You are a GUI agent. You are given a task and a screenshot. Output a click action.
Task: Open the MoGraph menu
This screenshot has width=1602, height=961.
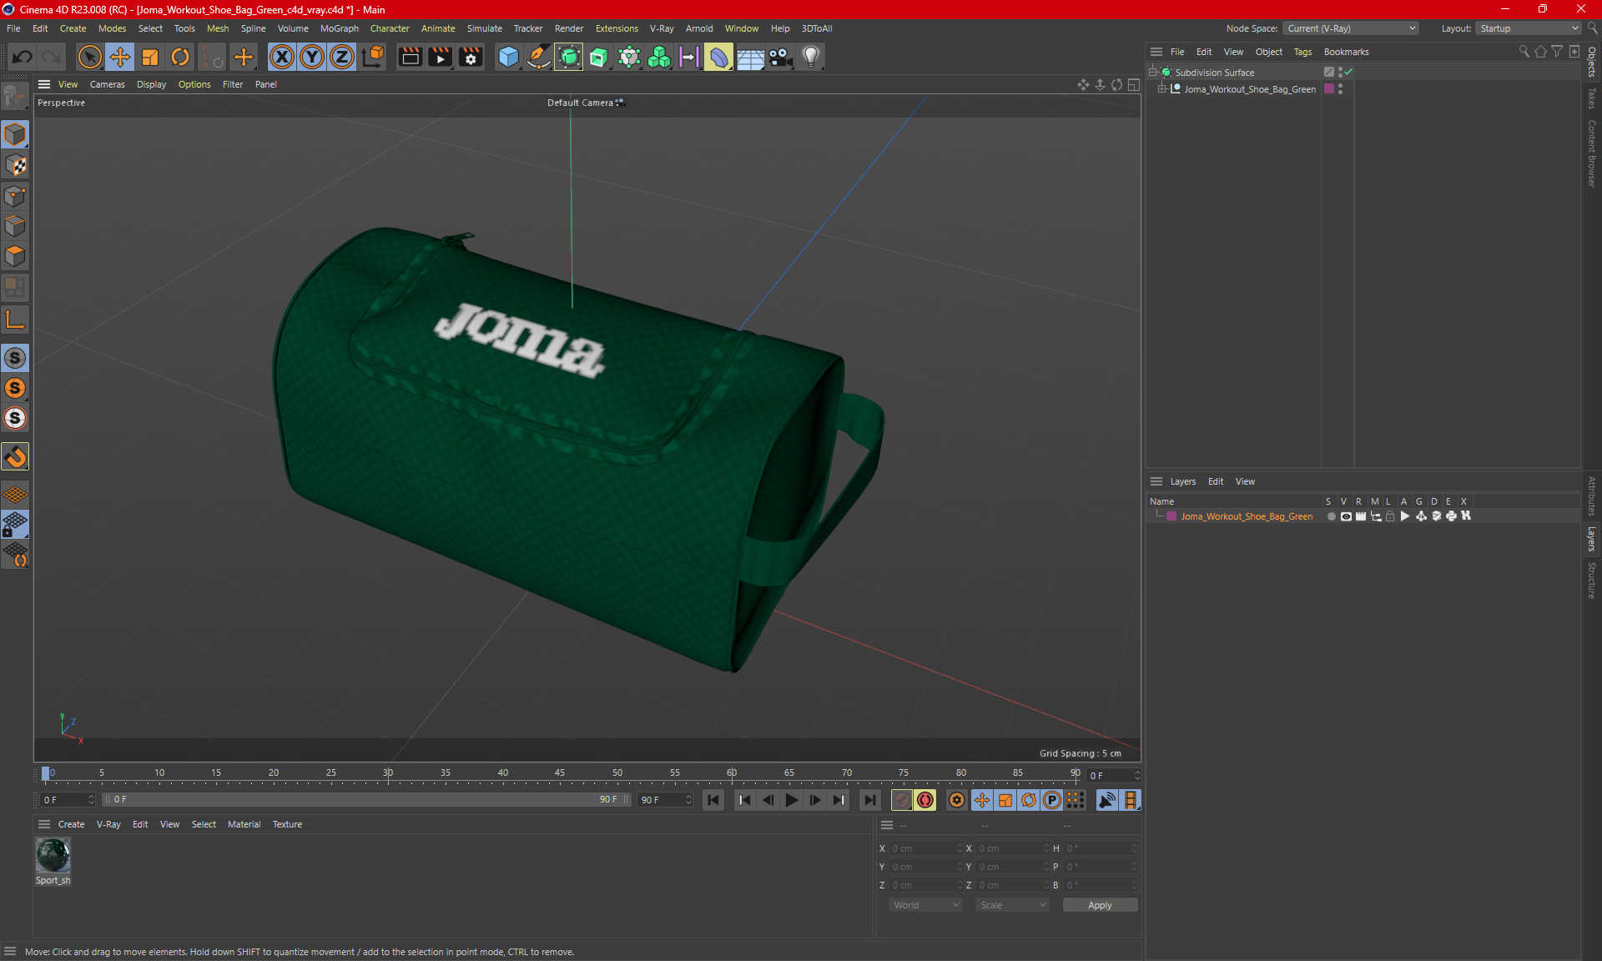pos(339,28)
